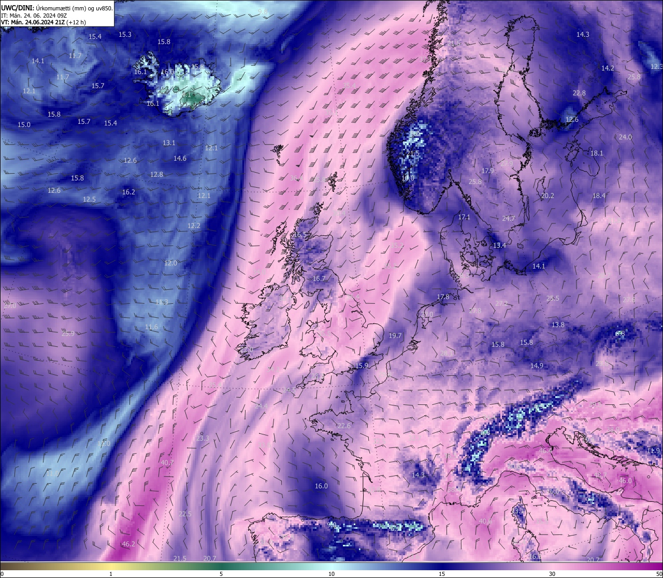663x578 pixels.
Task: Click the 12.3 value label
Action: [x=656, y=67]
